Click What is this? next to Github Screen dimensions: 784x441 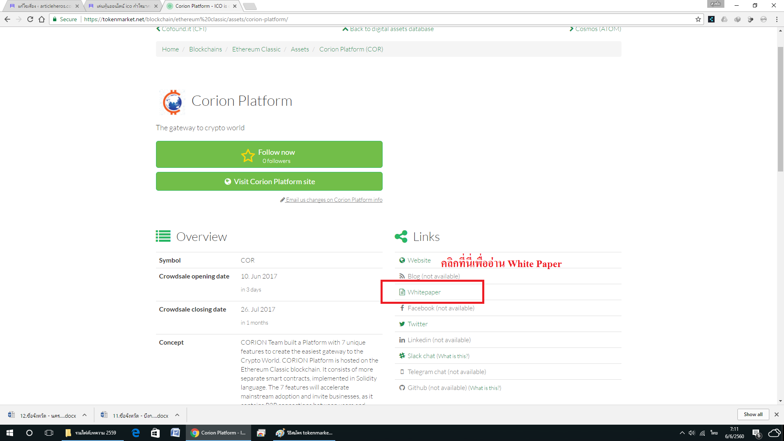click(485, 388)
